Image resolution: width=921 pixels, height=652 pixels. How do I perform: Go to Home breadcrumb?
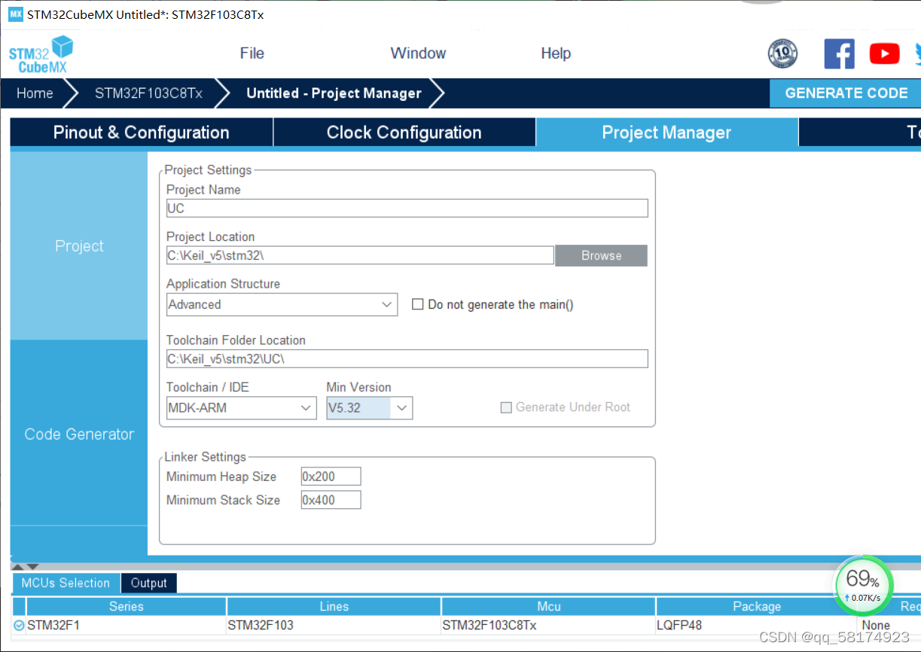[35, 93]
